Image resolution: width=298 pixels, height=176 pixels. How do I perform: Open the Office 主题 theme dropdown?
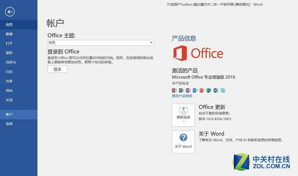click(x=101, y=42)
